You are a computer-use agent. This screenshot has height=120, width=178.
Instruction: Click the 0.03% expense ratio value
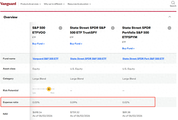(x=36, y=102)
